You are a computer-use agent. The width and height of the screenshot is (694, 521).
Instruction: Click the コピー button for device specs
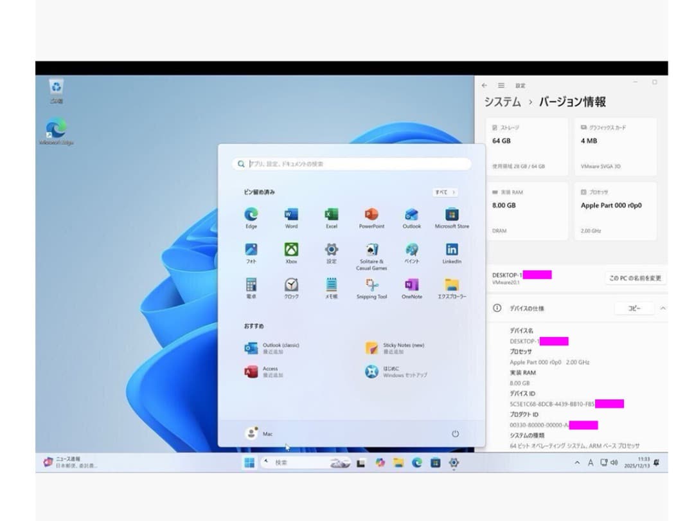(x=634, y=309)
